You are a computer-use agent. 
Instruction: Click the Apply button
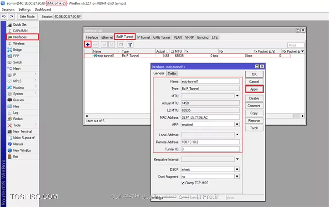pyautogui.click(x=254, y=89)
